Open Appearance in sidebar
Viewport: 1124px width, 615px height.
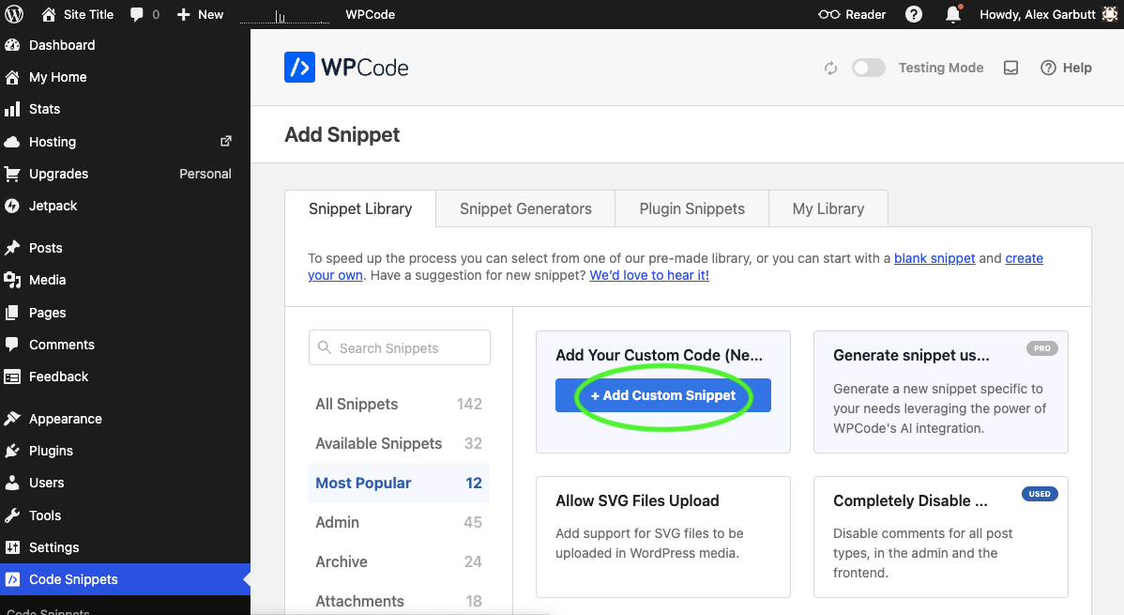[x=125, y=419]
